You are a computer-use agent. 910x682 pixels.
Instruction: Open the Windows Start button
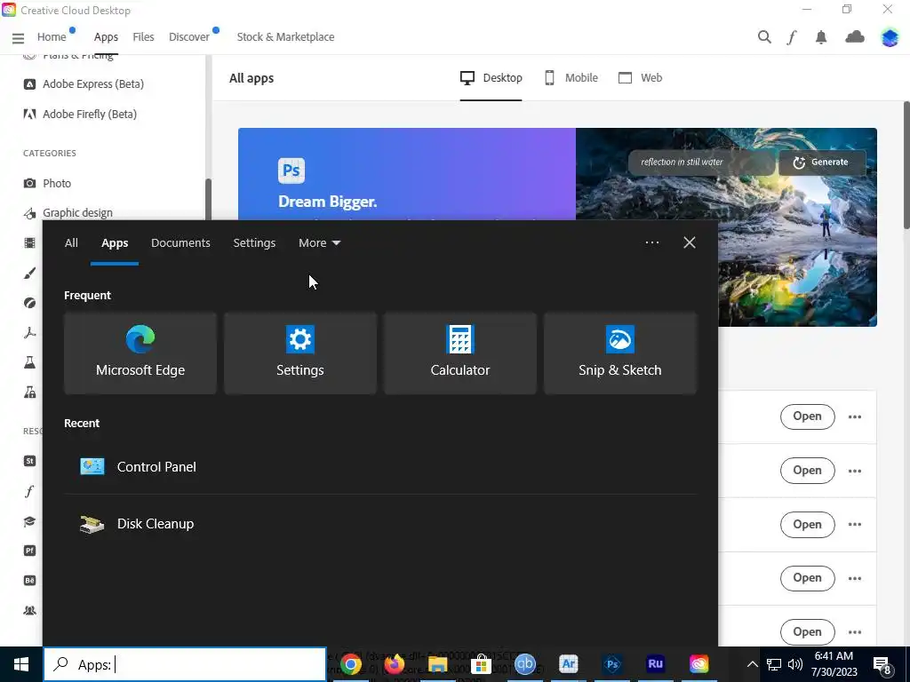(x=21, y=664)
